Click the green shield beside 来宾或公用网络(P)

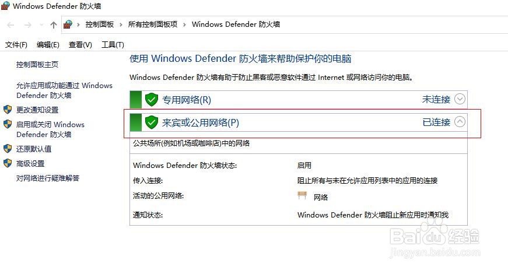point(151,122)
